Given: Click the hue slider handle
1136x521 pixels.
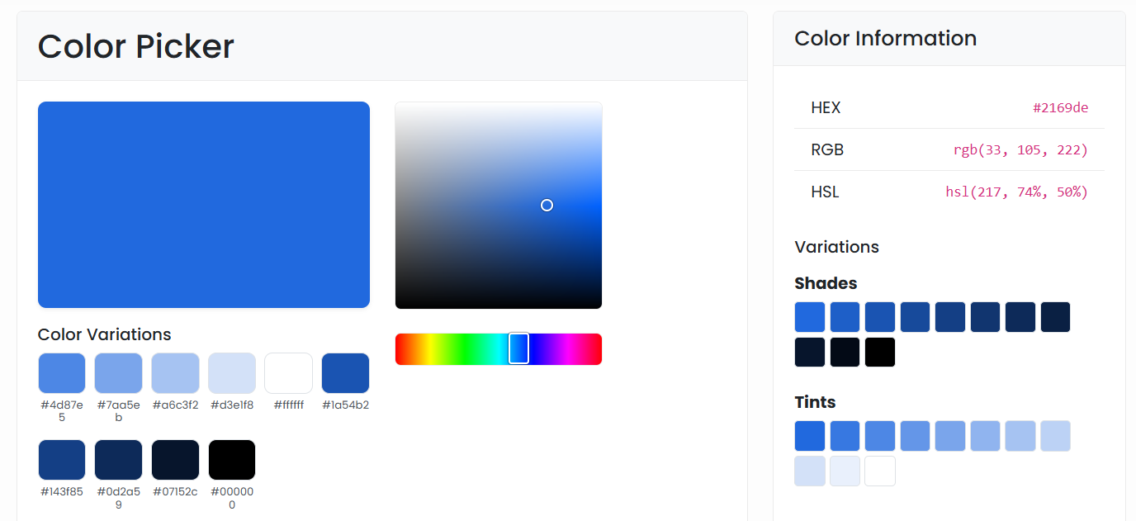Looking at the screenshot, I should 518,348.
